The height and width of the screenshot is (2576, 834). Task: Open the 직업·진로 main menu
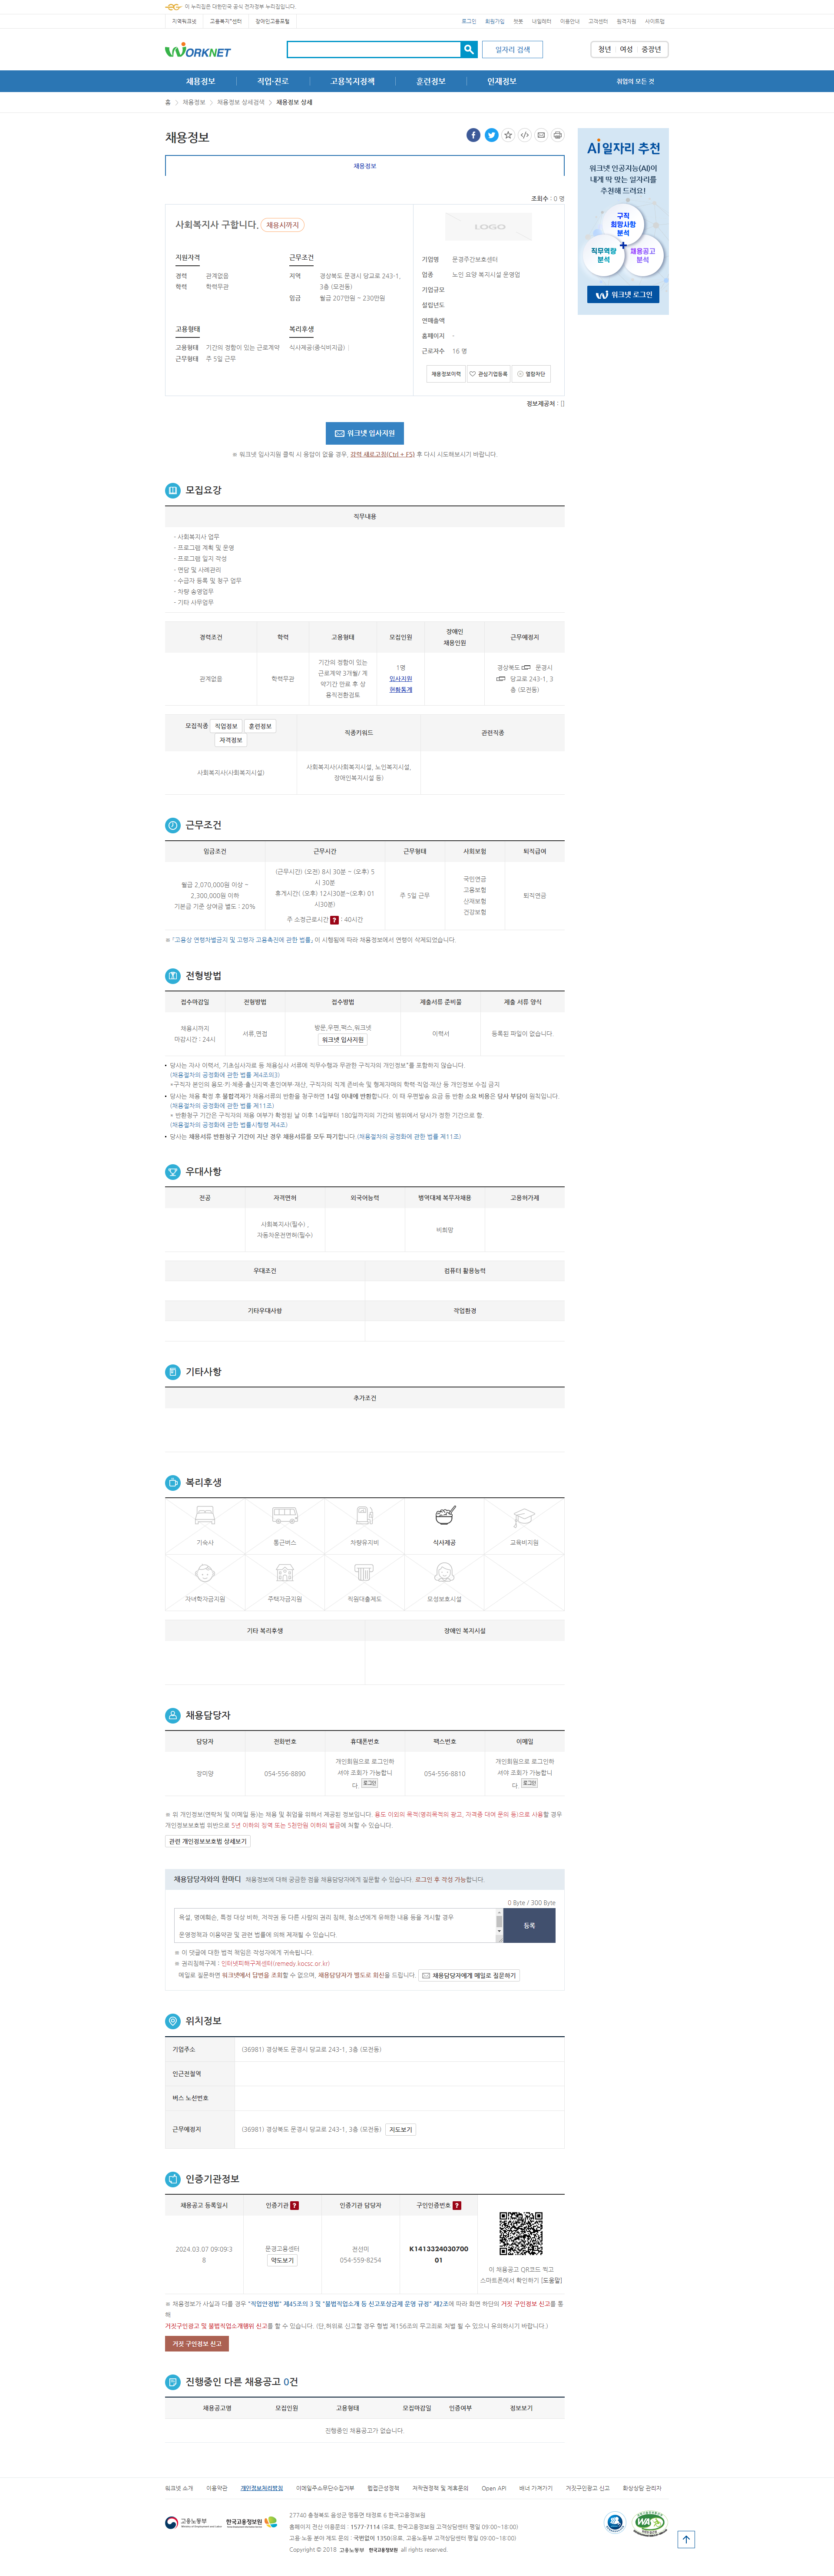(273, 81)
